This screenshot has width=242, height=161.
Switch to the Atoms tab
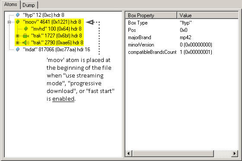(10, 4)
